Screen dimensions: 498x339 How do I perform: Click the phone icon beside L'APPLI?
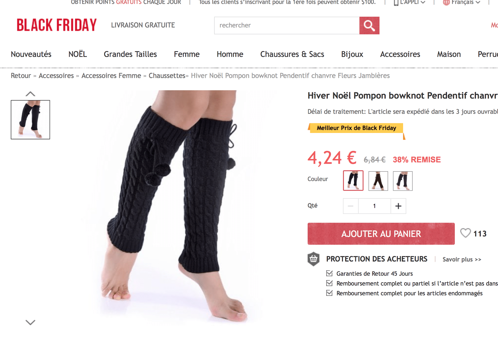point(396,2)
